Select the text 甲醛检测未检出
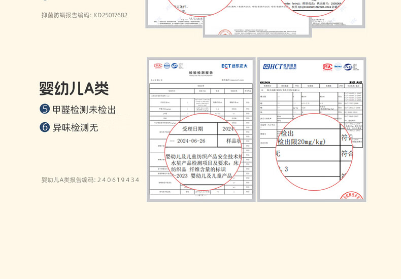Viewport: 401px width, 279px height. coord(84,110)
